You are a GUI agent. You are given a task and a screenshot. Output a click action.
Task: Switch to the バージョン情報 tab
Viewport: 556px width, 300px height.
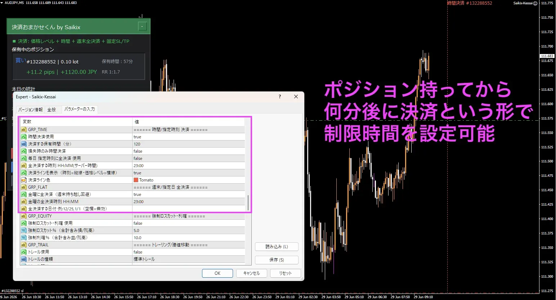tap(31, 109)
